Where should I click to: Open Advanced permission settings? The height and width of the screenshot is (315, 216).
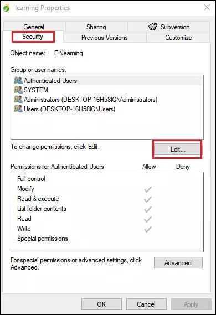(178, 263)
